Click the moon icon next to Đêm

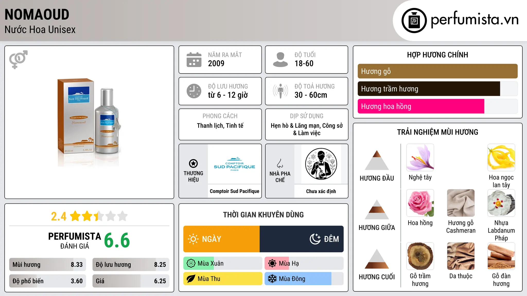[x=315, y=239]
